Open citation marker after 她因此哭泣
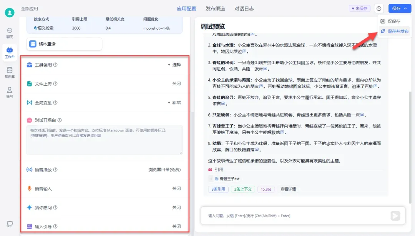Image resolution: width=415 pixels, height=236 pixels. click(244, 52)
